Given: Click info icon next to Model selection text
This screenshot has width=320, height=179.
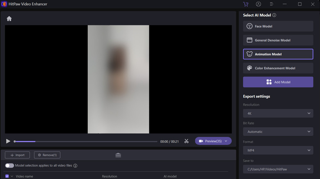Looking at the screenshot, I should [75, 166].
